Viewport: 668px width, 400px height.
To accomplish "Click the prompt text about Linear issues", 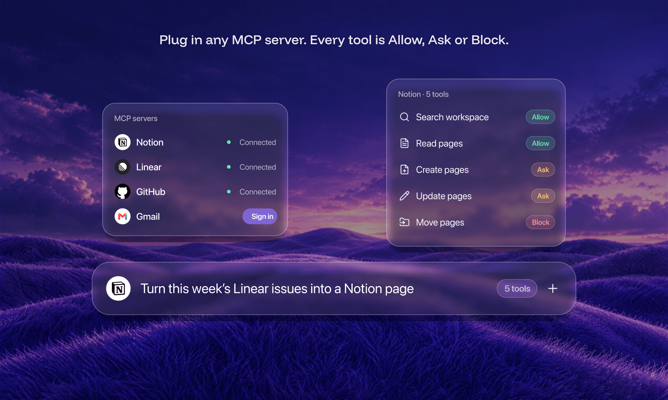I will [277, 289].
